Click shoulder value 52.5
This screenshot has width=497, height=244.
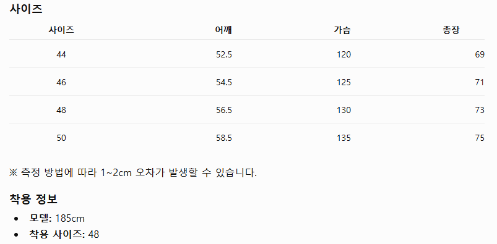[224, 55]
